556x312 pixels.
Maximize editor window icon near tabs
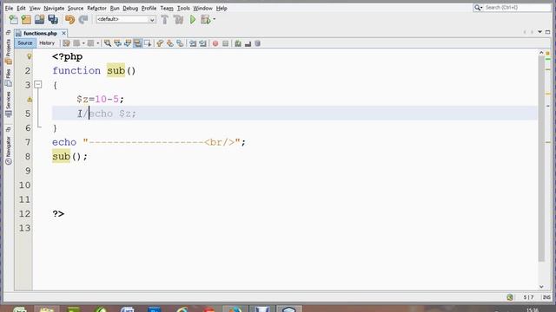(547, 32)
